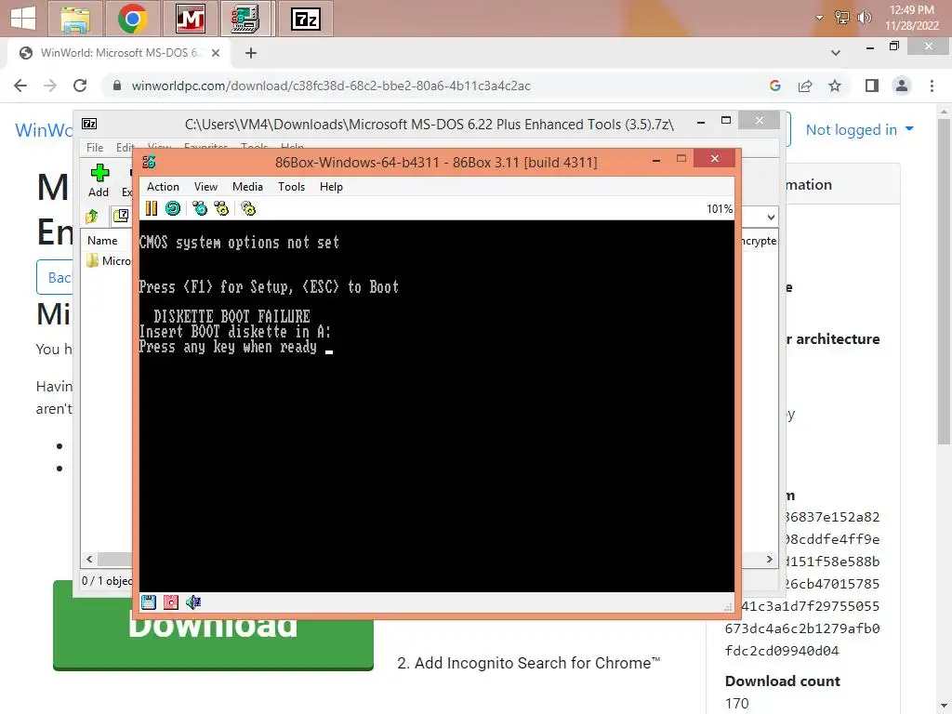Open File Explorer from the taskbar
The image size is (952, 714).
tap(75, 19)
